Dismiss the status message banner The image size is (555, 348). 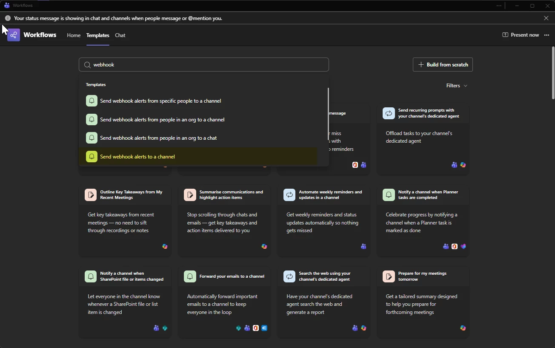coord(546,18)
